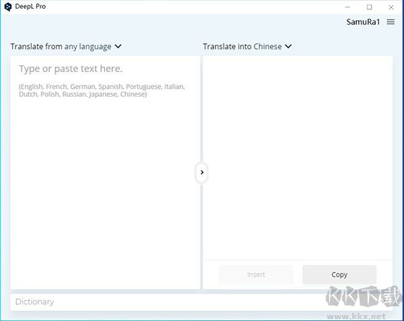Open the 'Translate into Chinese' dropdown
The height and width of the screenshot is (321, 404).
pos(247,46)
